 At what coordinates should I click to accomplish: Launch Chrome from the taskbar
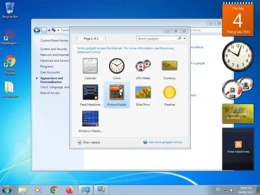pyautogui.click(x=54, y=190)
